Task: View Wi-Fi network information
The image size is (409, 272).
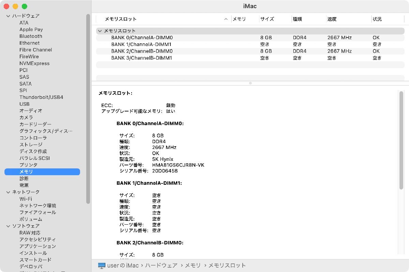Action: click(x=25, y=199)
